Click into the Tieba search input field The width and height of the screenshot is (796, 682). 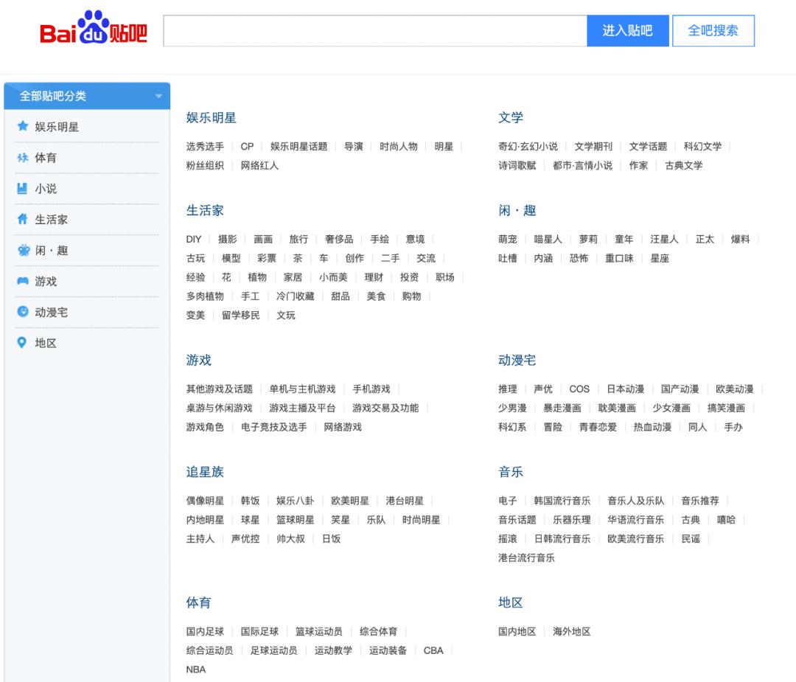(x=375, y=31)
